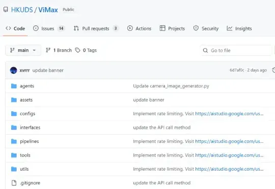The height and width of the screenshot is (189, 275).
Task: Open the interfaces folder
Action: click(30, 128)
